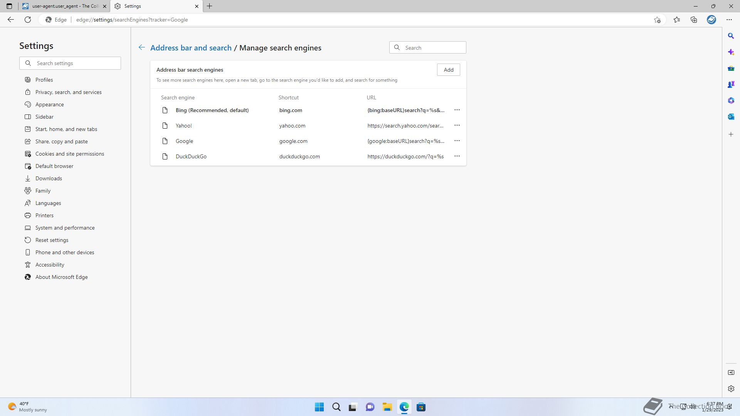Click the duckduckgo.com shortcut text

pos(299,156)
